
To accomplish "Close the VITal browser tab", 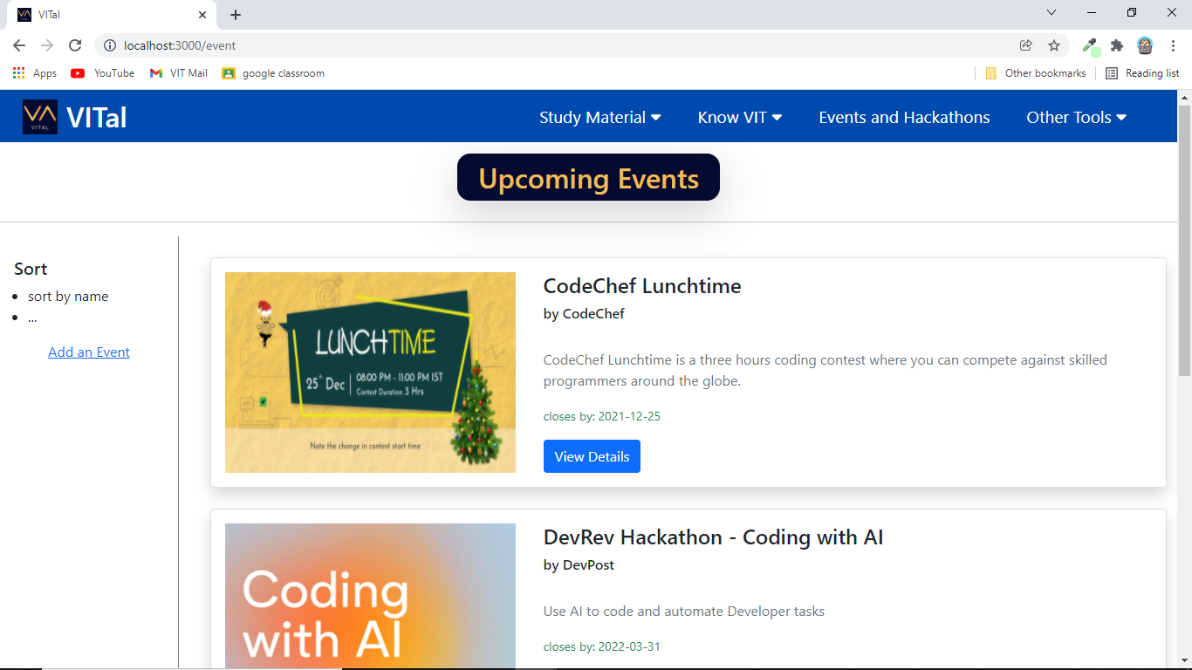I will point(202,15).
